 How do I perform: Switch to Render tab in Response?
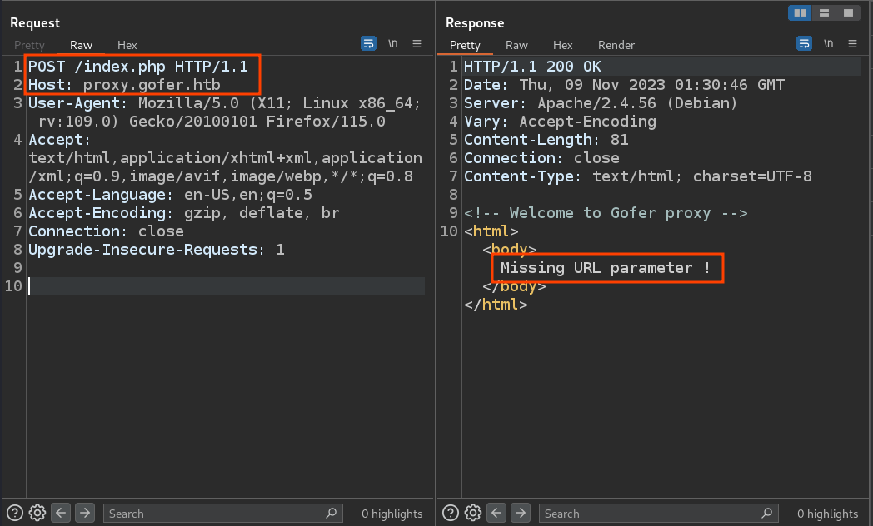[x=616, y=45]
